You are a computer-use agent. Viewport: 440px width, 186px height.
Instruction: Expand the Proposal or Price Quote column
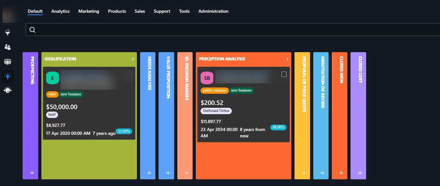(x=302, y=116)
